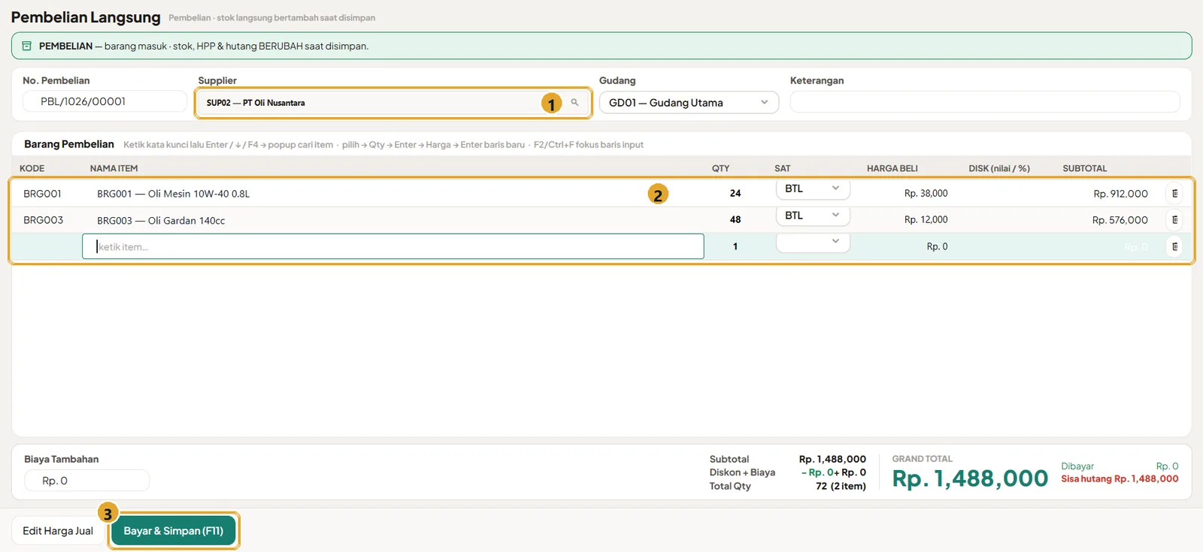
Task: Click the 'ketik item...' item input
Action: [x=393, y=246]
